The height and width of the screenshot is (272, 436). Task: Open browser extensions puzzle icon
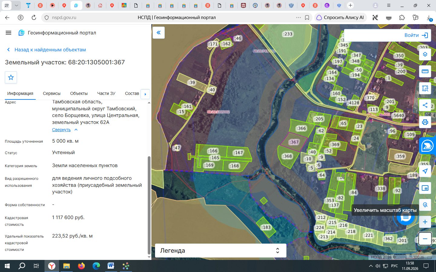point(402,18)
